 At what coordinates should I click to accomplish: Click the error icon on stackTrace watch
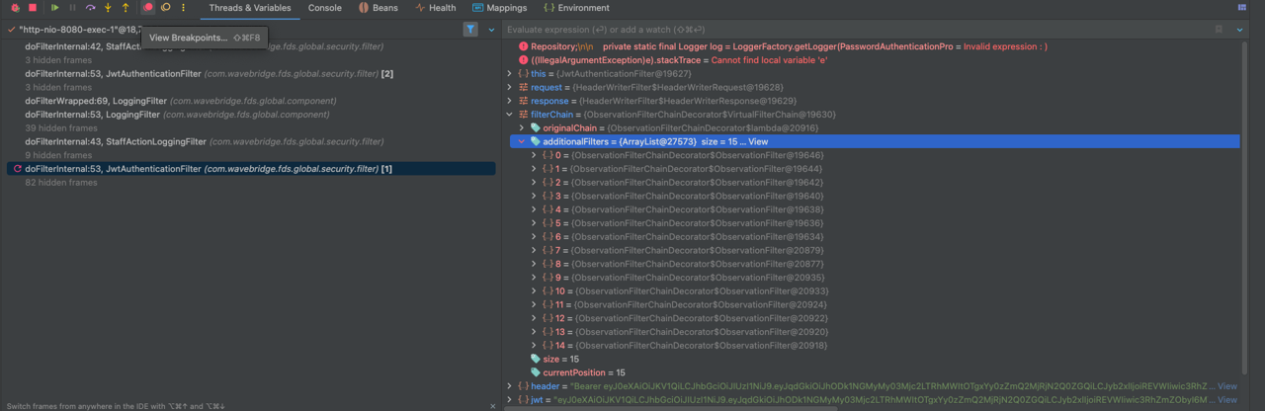point(523,60)
